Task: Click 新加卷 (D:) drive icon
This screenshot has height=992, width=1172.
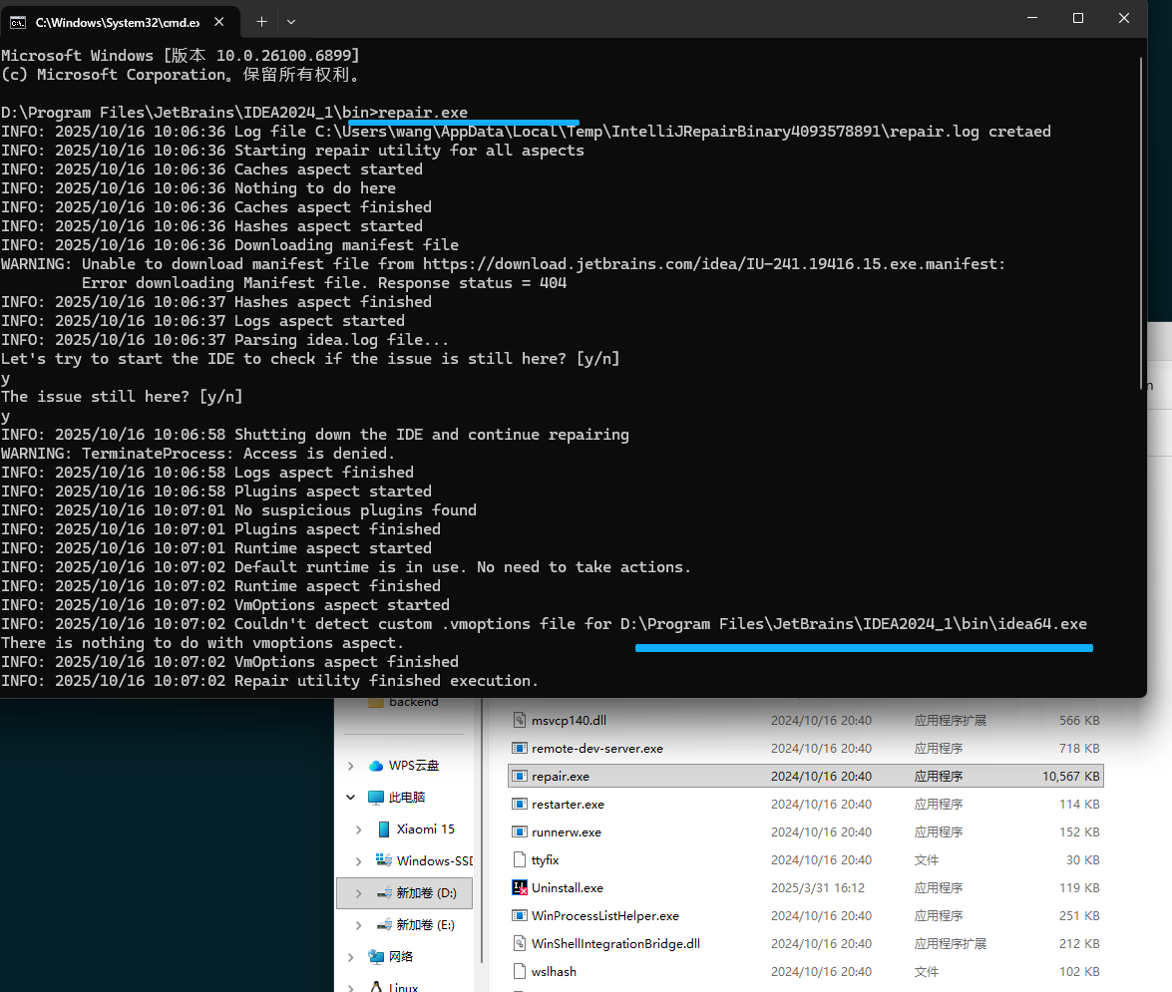Action: click(384, 892)
